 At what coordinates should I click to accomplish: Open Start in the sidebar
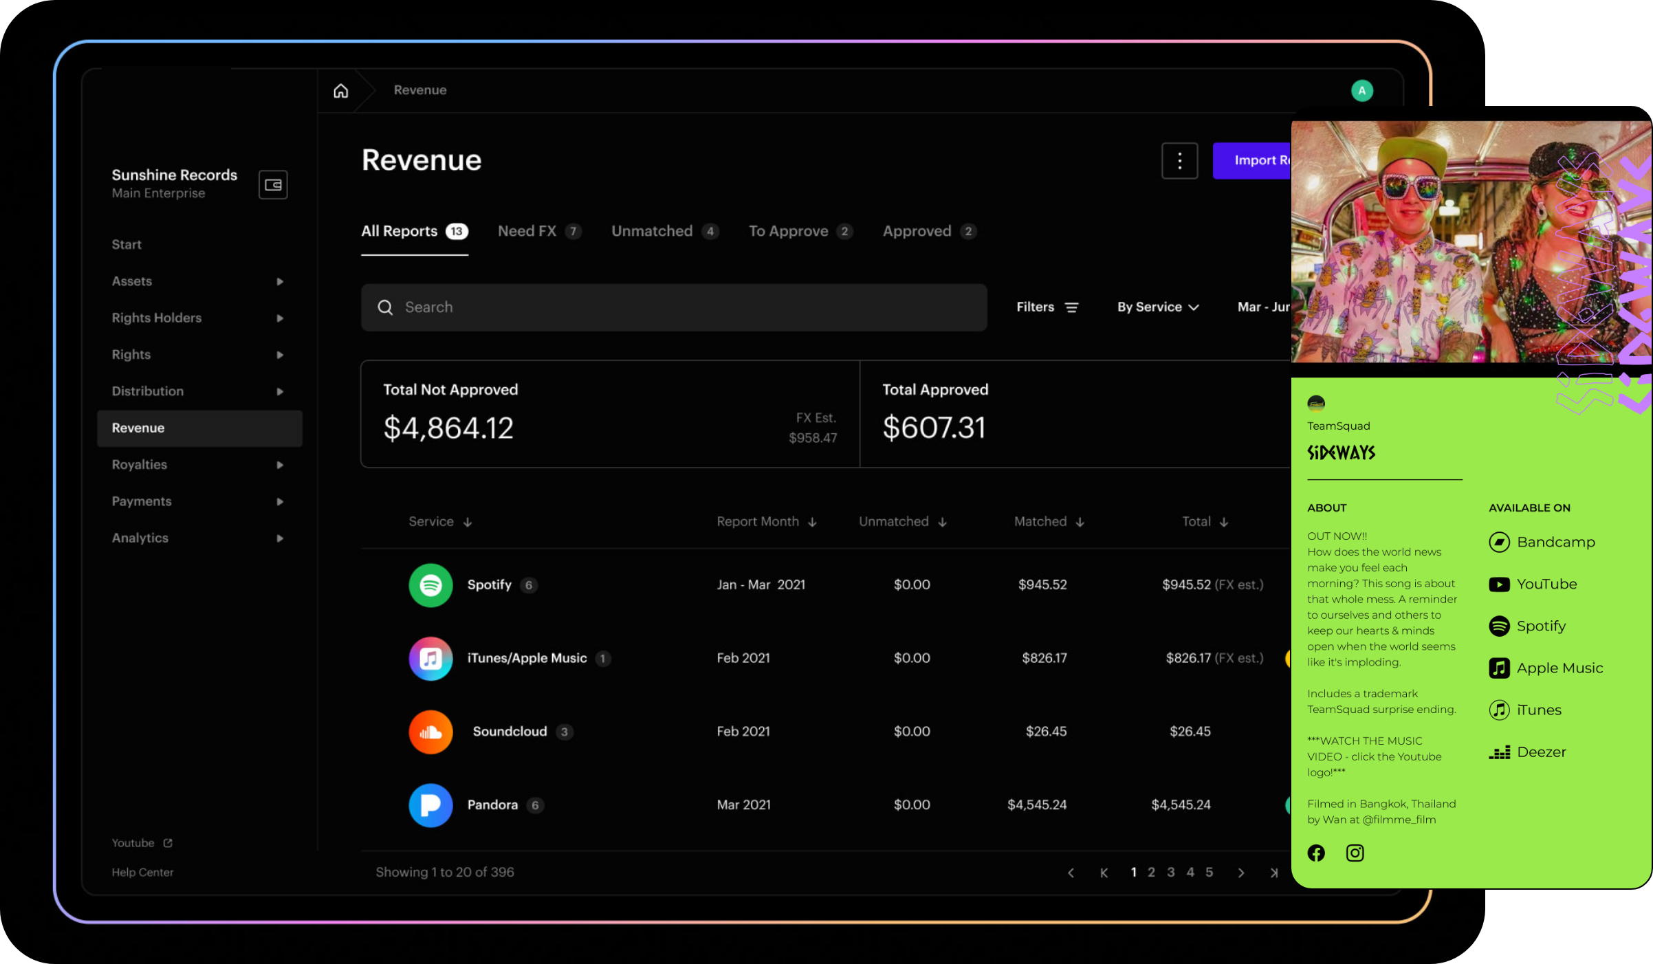pos(127,245)
